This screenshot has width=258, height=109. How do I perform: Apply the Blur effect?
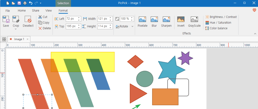click(154, 22)
